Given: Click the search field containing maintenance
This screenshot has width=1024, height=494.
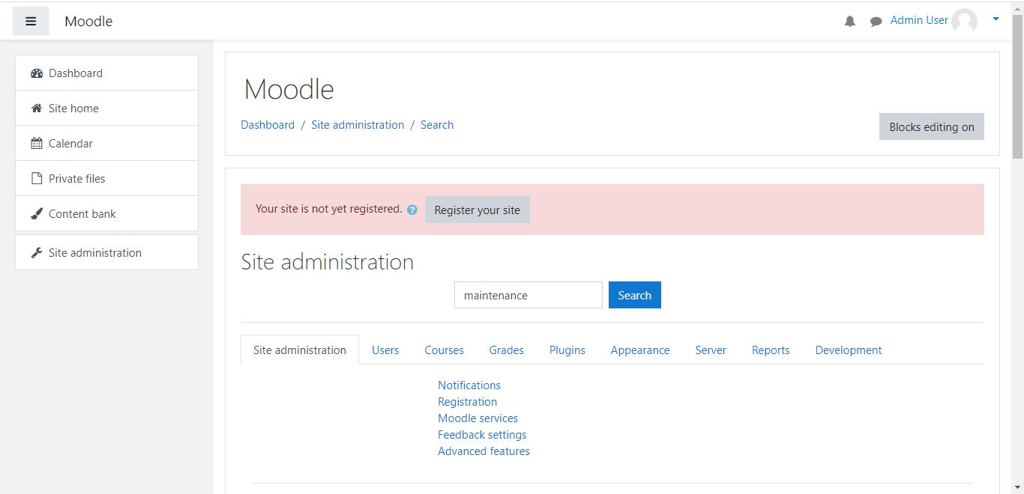Looking at the screenshot, I should 528,296.
